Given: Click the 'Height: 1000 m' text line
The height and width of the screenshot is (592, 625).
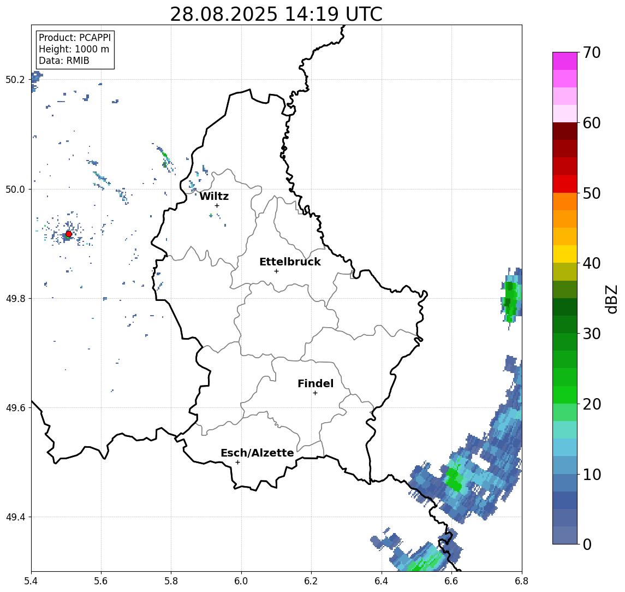Looking at the screenshot, I should pos(74,49).
